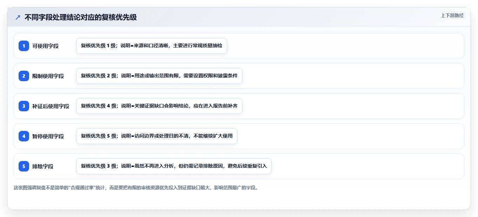The image size is (478, 217).
Task: Click the 可使用字段 label
Action: pos(45,46)
